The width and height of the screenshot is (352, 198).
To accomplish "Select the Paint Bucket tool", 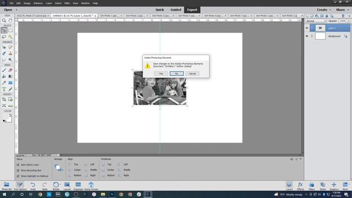I will [4, 76].
